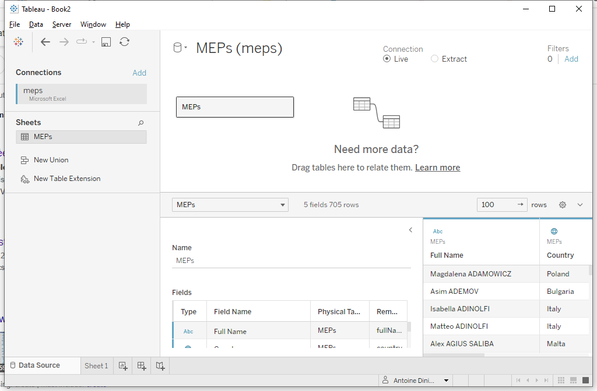This screenshot has width=597, height=391.
Task: Add a data source filter
Action: click(571, 59)
